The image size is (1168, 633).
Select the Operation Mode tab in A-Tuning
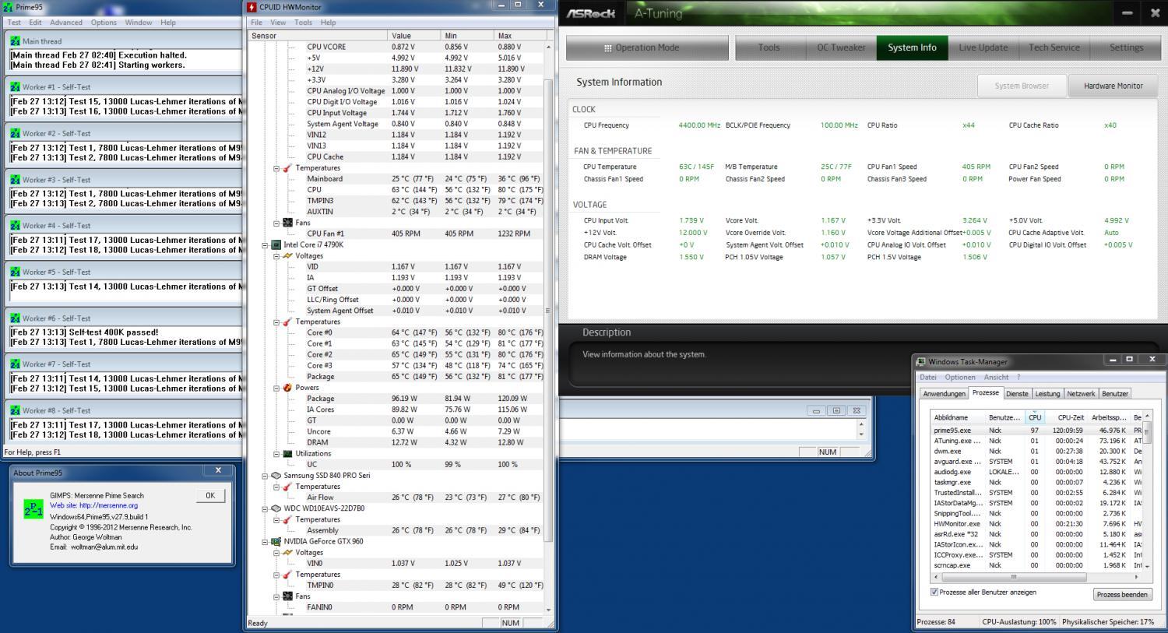point(647,47)
